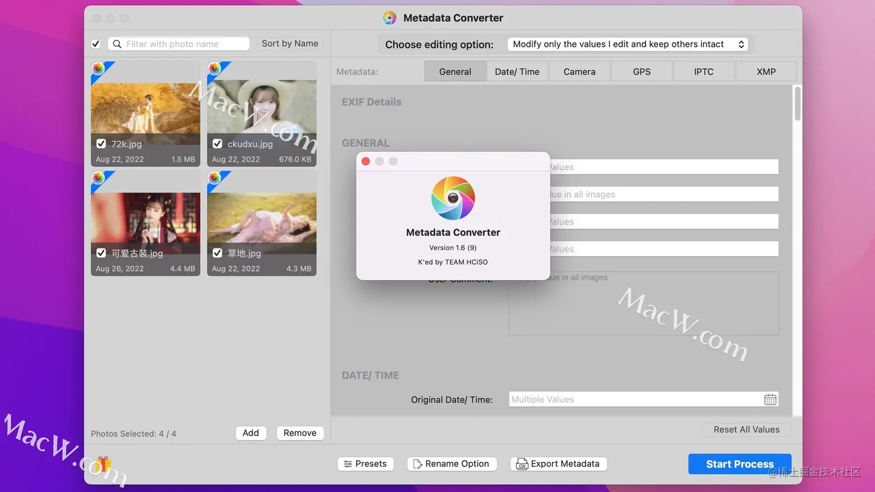This screenshot has height=492, width=875.
Task: Click the Version 1.6 (9) text
Action: [x=453, y=247]
